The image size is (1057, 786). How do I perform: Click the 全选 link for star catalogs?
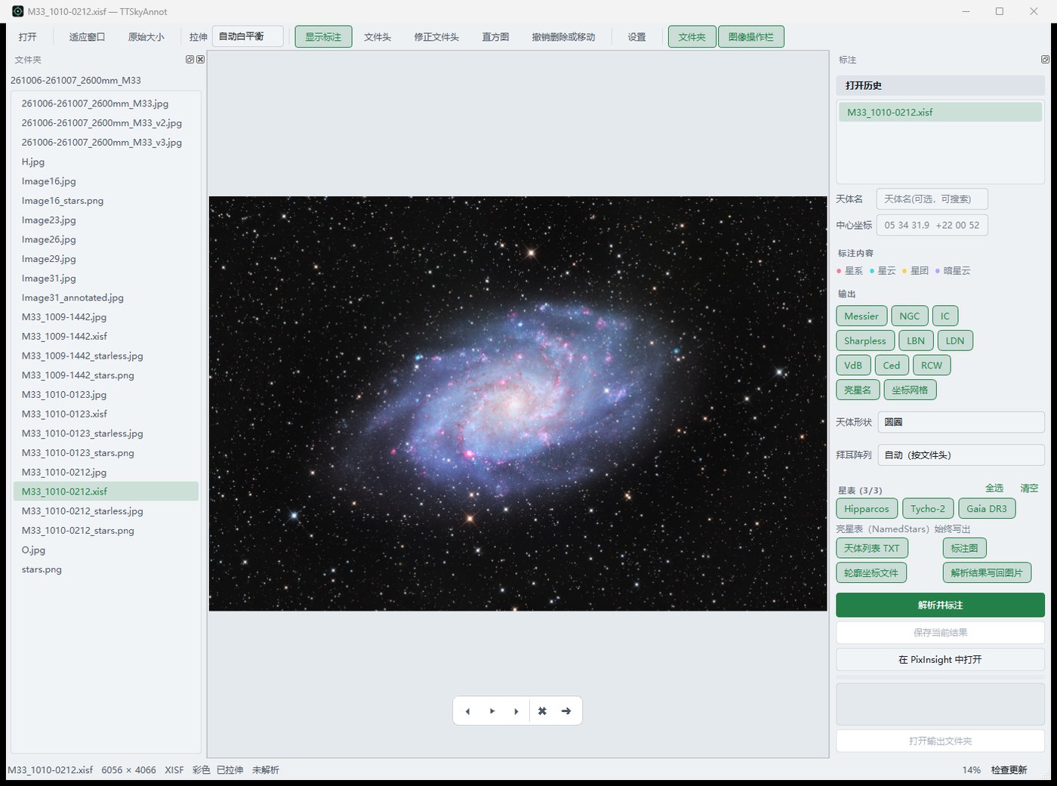click(x=994, y=489)
